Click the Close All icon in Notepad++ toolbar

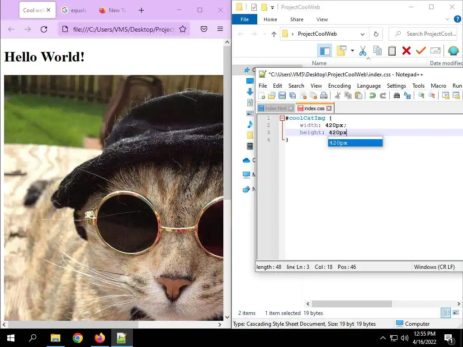313,95
